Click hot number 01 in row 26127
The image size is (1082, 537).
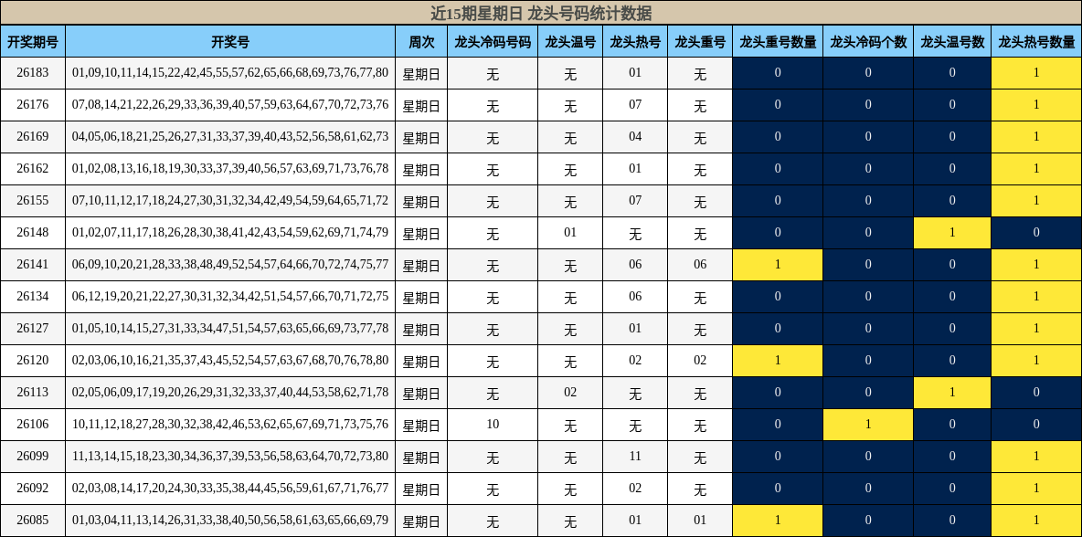pyautogui.click(x=635, y=329)
